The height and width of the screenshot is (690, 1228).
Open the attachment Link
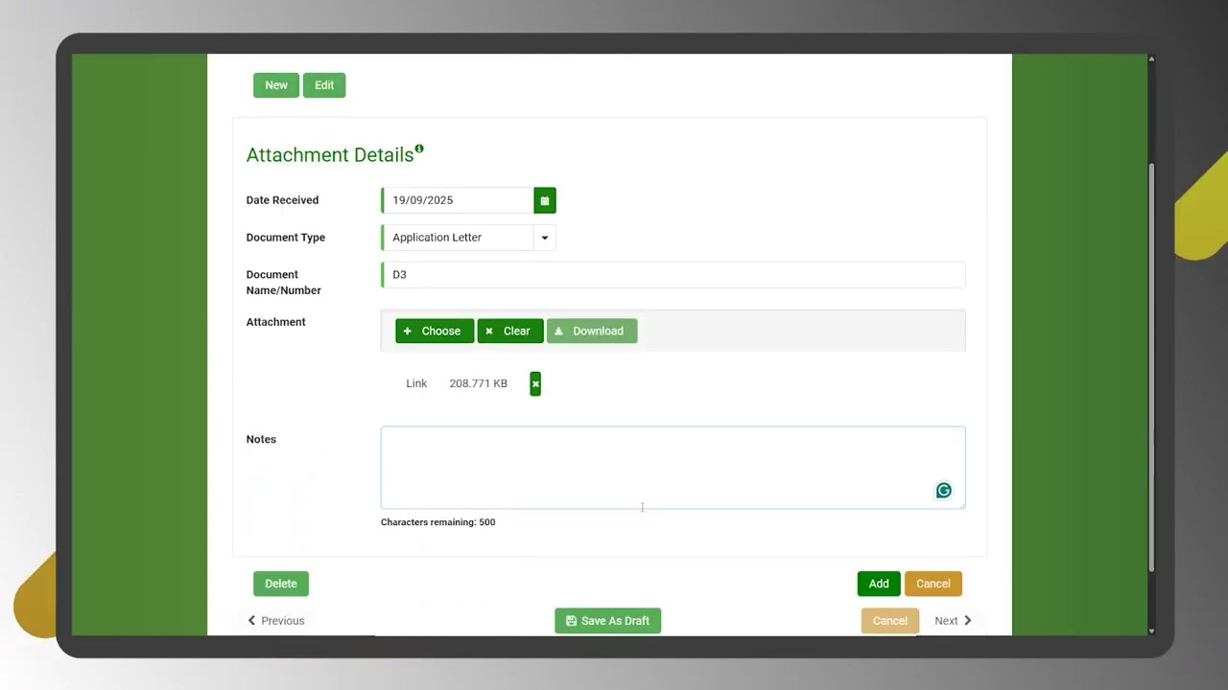[x=416, y=383]
